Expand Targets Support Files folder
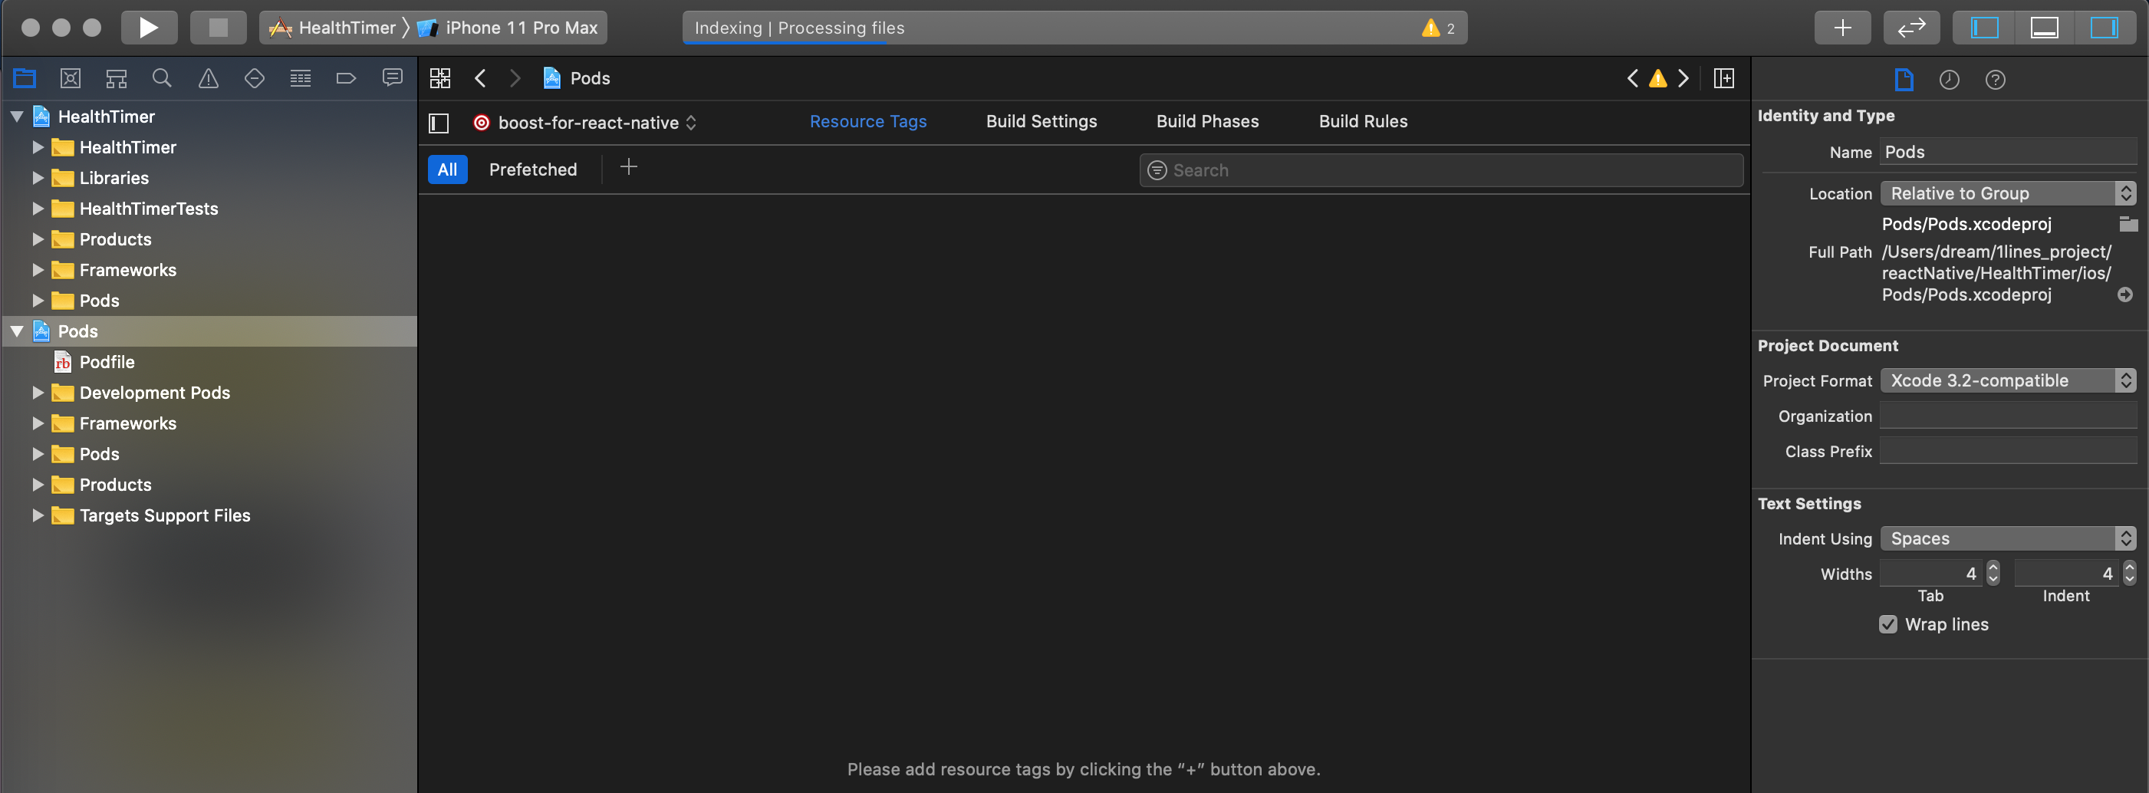 pos(38,515)
